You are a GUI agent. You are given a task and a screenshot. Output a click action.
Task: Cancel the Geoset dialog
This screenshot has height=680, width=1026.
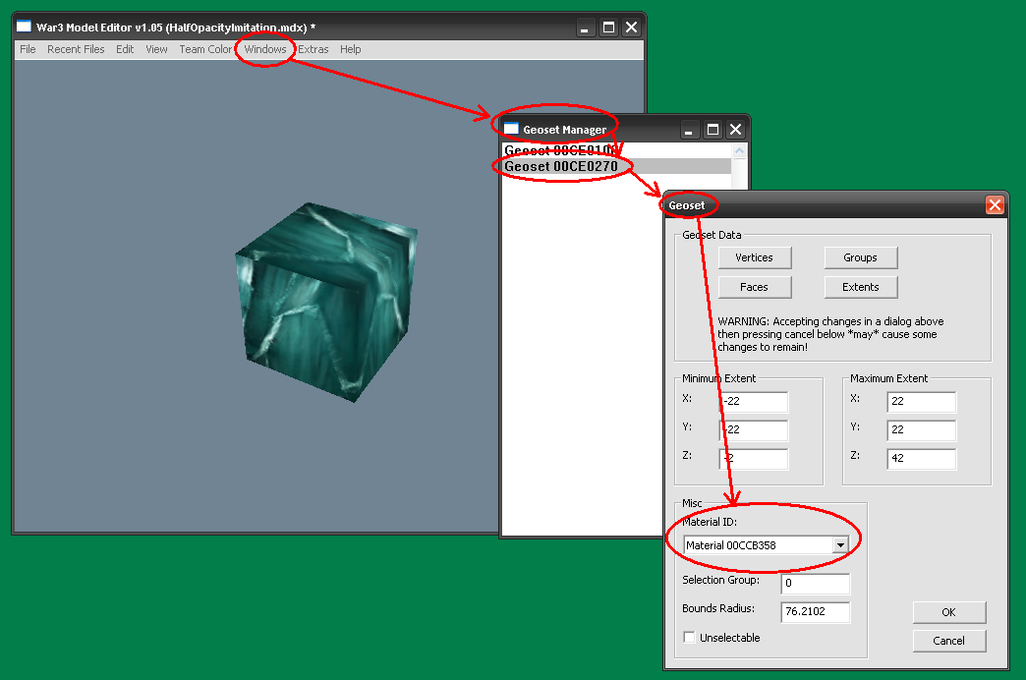click(x=948, y=641)
